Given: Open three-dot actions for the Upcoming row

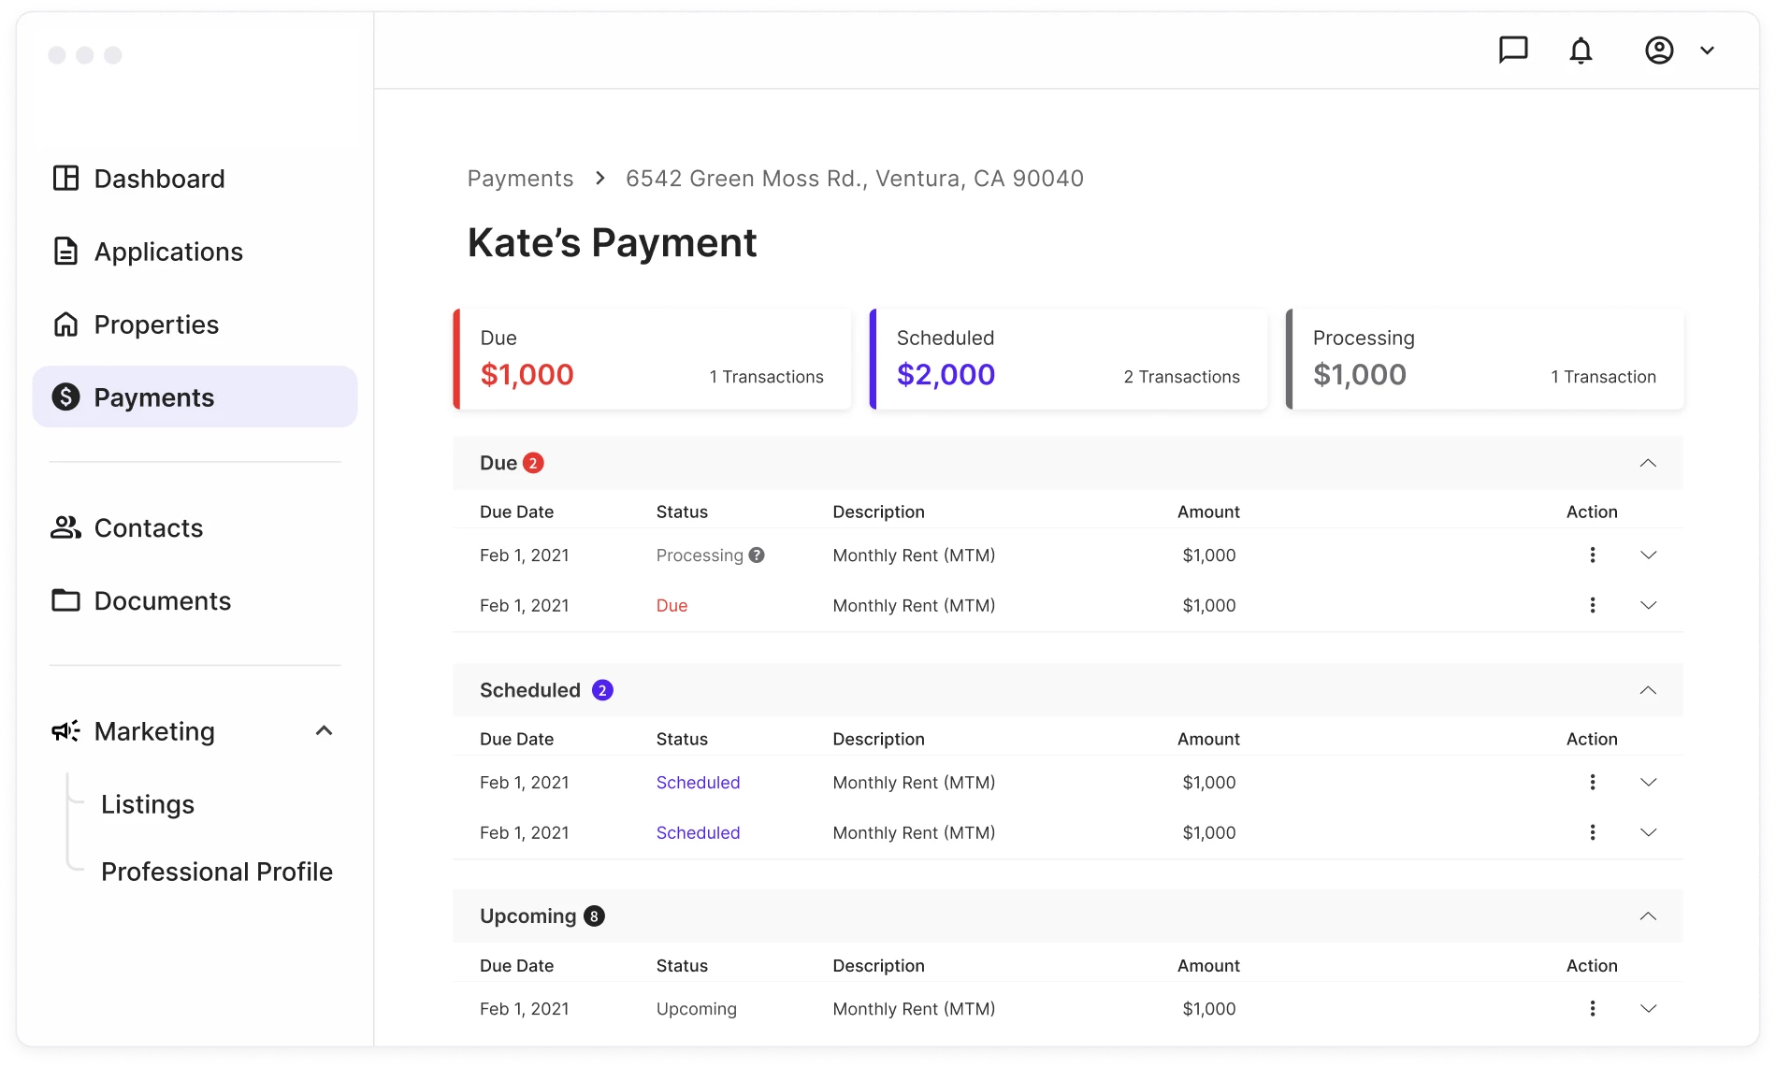Looking at the screenshot, I should point(1592,1009).
